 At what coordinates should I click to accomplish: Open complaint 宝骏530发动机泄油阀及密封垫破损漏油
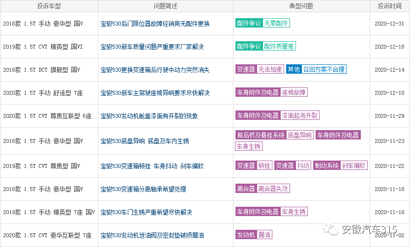[x=152, y=235]
